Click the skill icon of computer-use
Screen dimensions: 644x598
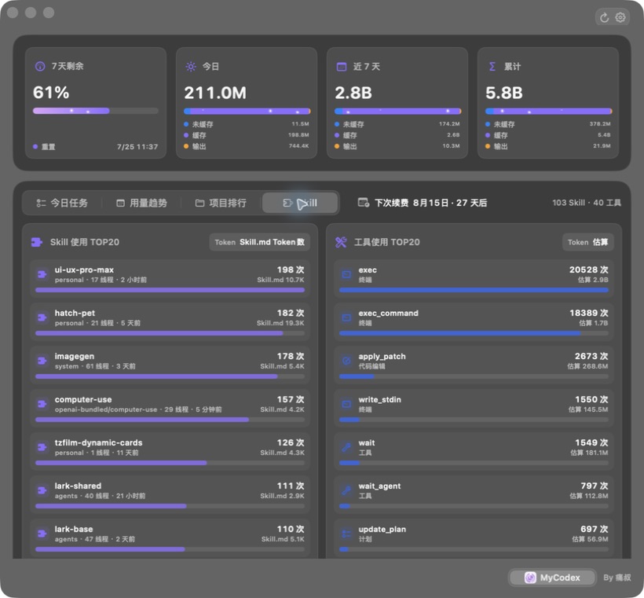tap(42, 404)
